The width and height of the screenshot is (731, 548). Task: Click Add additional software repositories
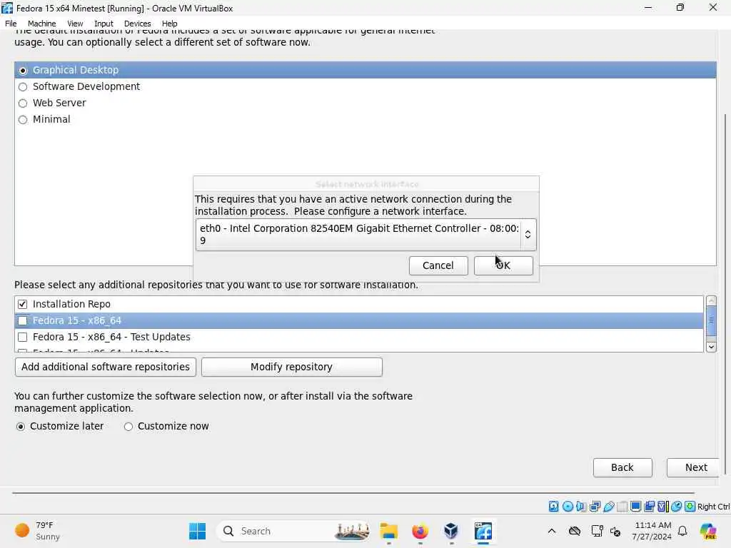pyautogui.click(x=106, y=367)
